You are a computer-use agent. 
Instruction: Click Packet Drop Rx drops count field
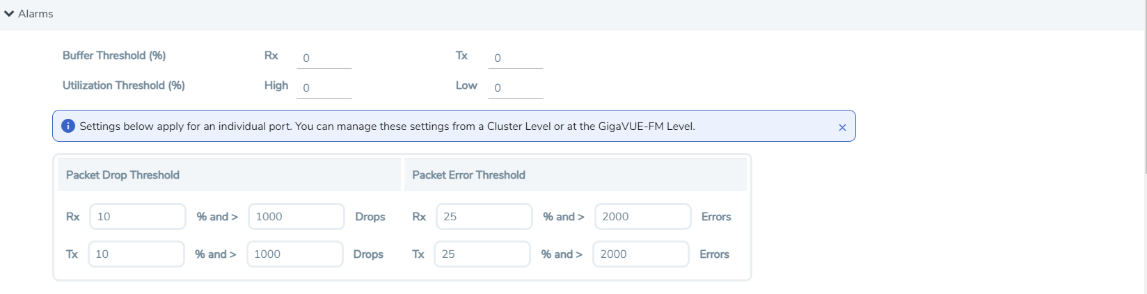[x=296, y=217]
